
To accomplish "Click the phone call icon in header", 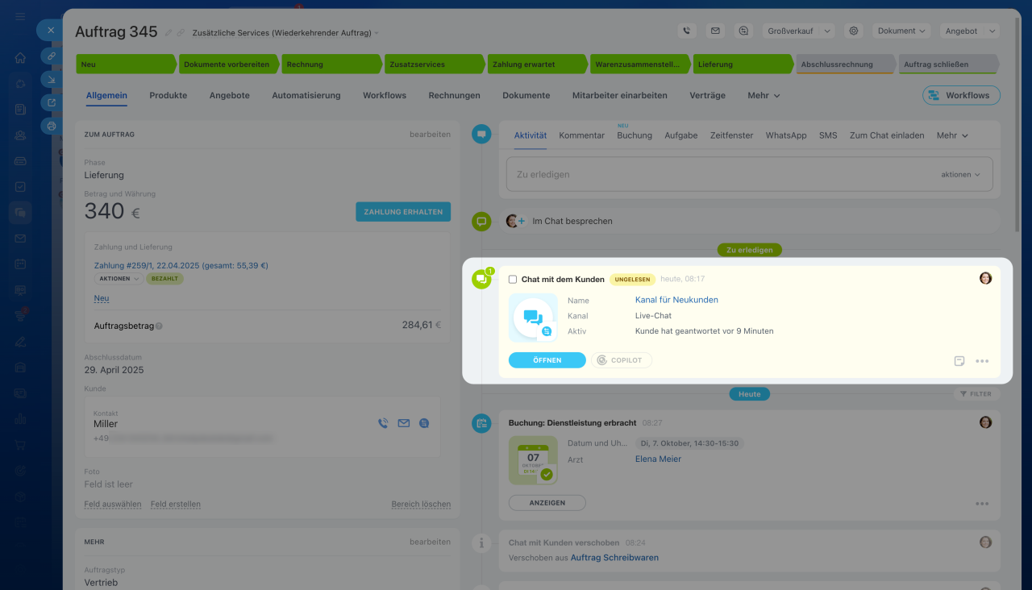I will pyautogui.click(x=686, y=31).
